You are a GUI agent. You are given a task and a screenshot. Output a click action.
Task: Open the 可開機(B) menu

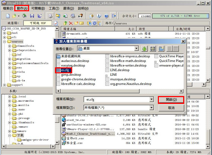[38, 8]
